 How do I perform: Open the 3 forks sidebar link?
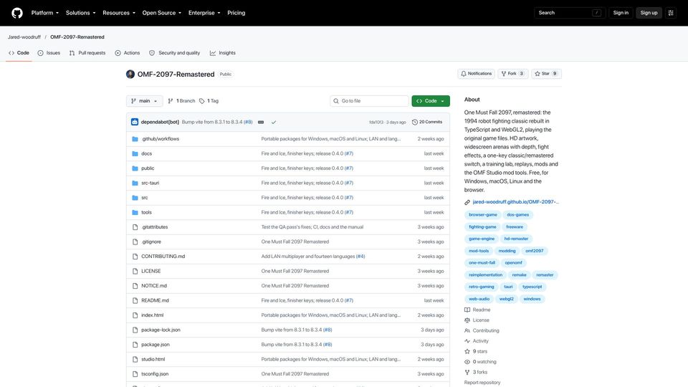pos(476,372)
